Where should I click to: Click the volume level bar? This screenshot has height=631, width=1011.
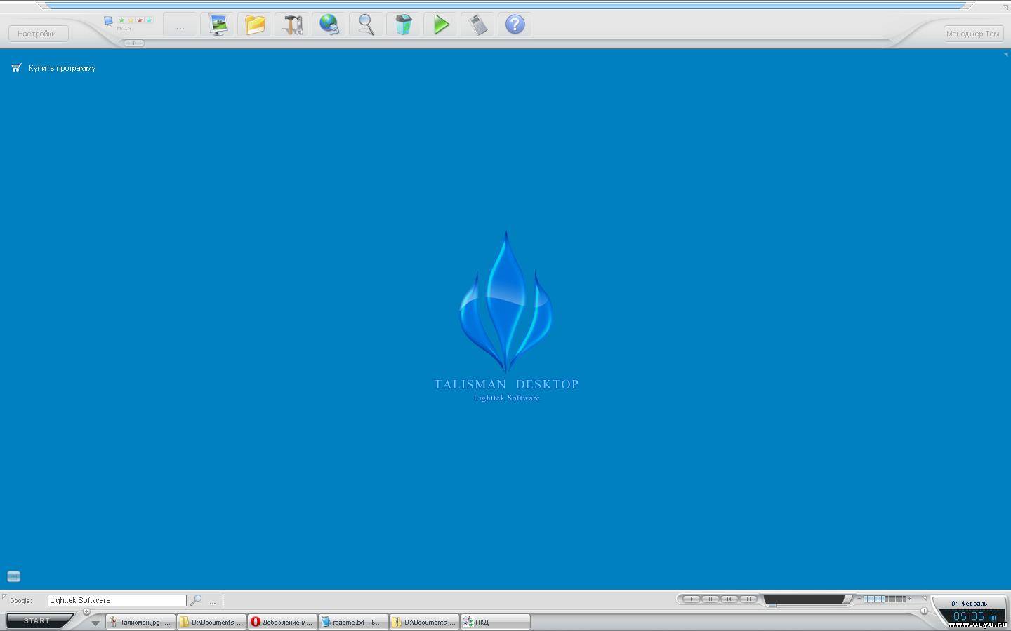tap(885, 599)
